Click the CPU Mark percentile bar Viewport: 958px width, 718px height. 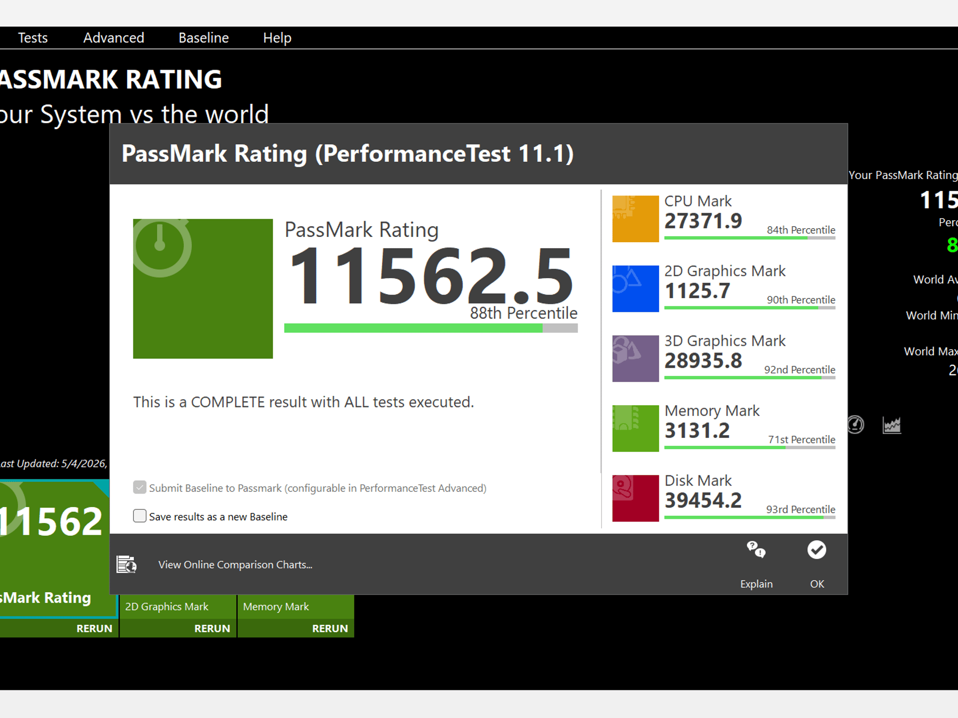point(749,238)
